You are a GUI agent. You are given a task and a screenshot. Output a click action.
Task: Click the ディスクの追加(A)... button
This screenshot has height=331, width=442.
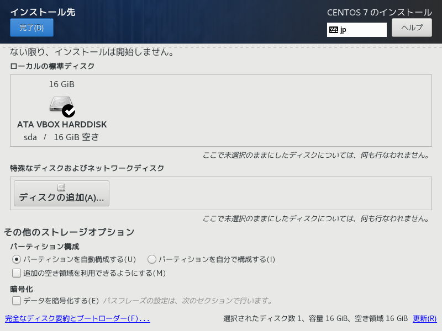point(61,194)
